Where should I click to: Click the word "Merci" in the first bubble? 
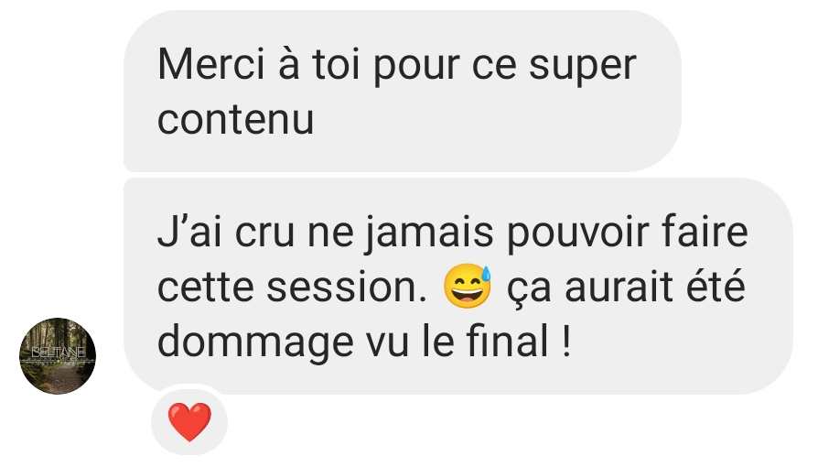pyautogui.click(x=211, y=64)
